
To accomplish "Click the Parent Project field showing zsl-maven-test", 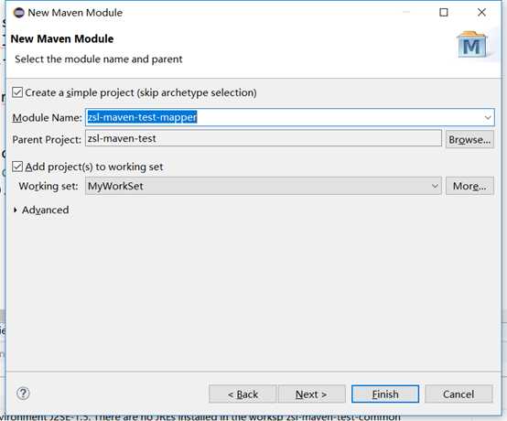I will 264,139.
